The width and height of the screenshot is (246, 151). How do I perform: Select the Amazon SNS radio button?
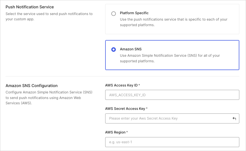pos(114,49)
